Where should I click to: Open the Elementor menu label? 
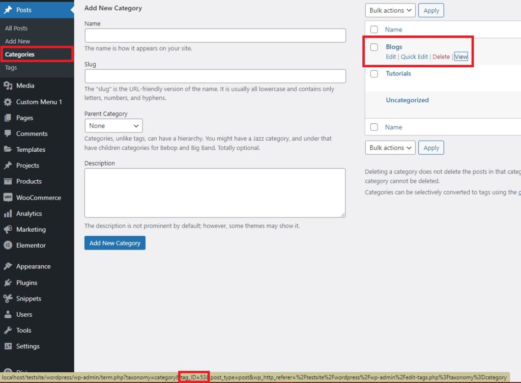31,245
